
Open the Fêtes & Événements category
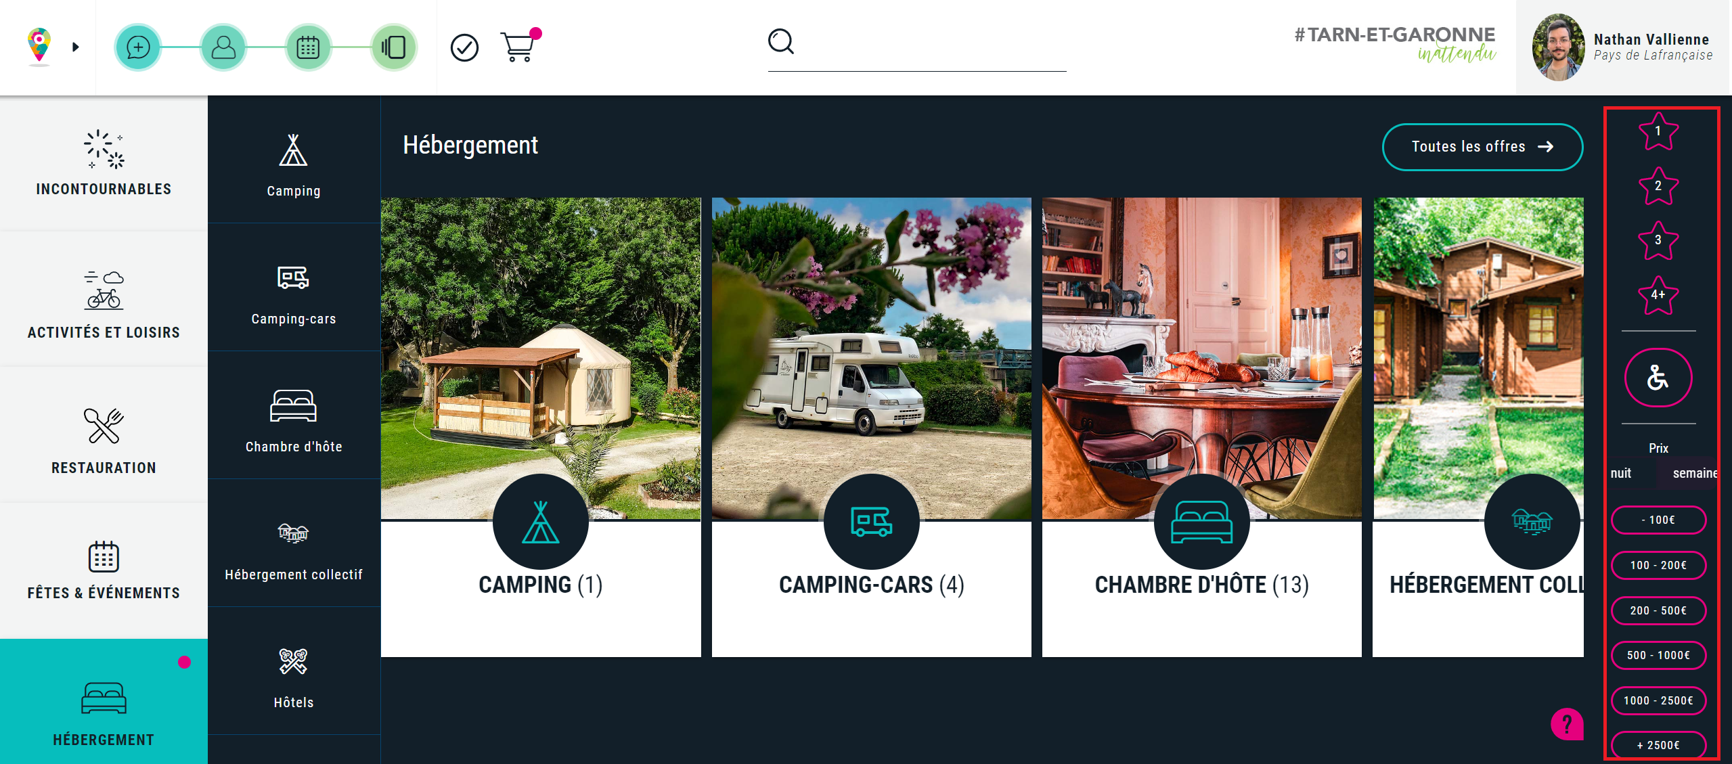pyautogui.click(x=104, y=570)
